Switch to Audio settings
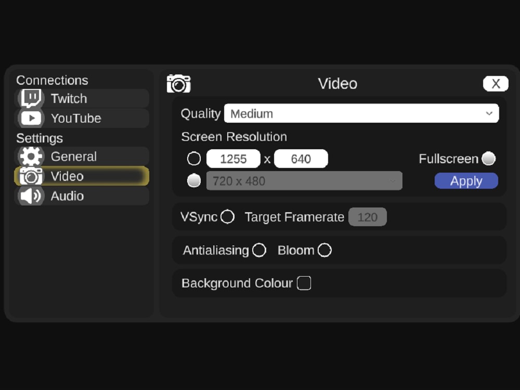The image size is (520, 390). pyautogui.click(x=82, y=196)
